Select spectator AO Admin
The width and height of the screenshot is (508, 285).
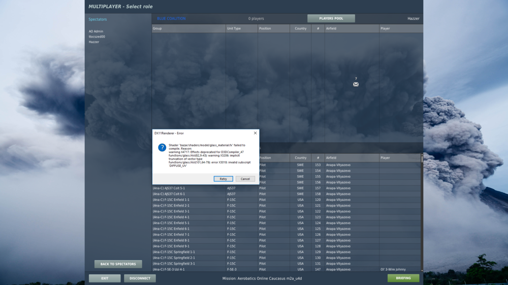96,31
